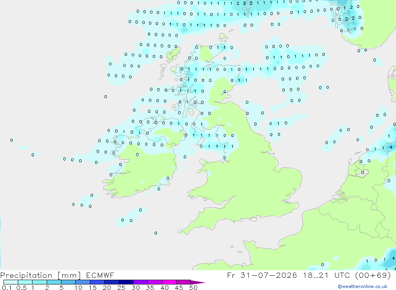The image size is (396, 290).
Task: Choose the 40–45 mm legend swatch
Action: click(x=169, y=282)
